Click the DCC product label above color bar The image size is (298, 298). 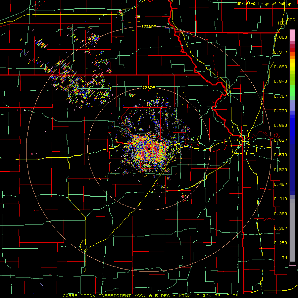291,20
